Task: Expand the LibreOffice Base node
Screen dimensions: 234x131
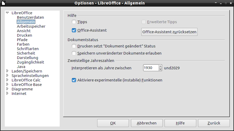Action: (x=7, y=84)
